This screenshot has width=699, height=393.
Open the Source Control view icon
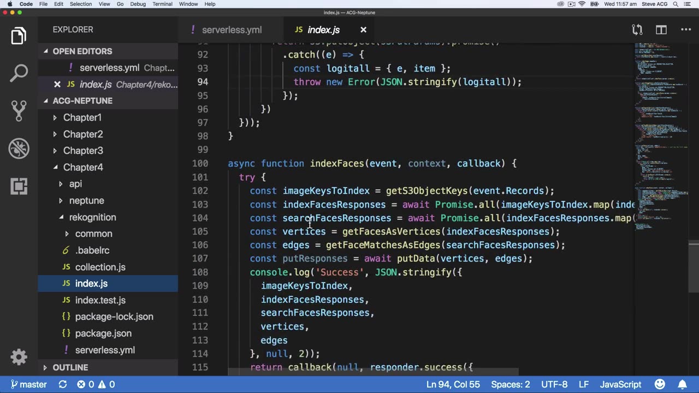click(x=19, y=110)
